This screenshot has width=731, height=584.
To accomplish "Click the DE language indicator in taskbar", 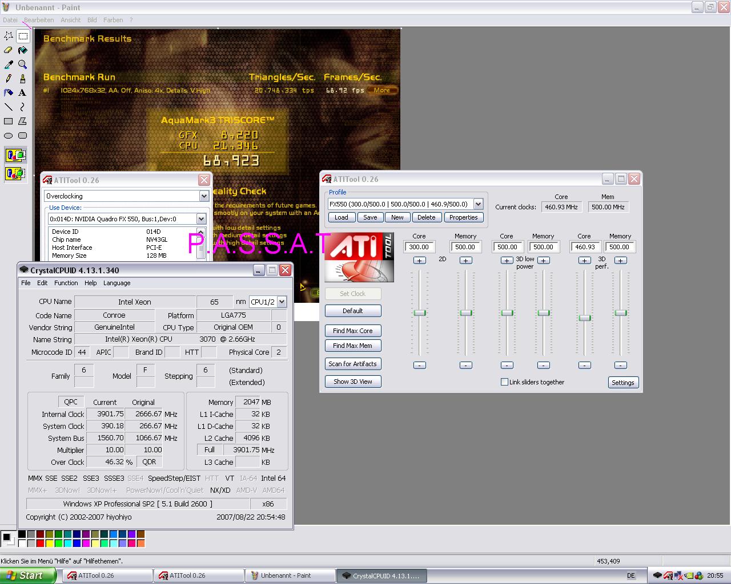I will (631, 575).
